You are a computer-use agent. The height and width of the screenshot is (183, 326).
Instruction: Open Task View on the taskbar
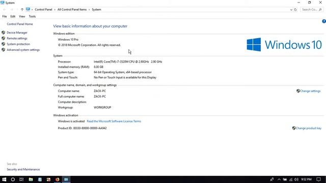(21, 179)
